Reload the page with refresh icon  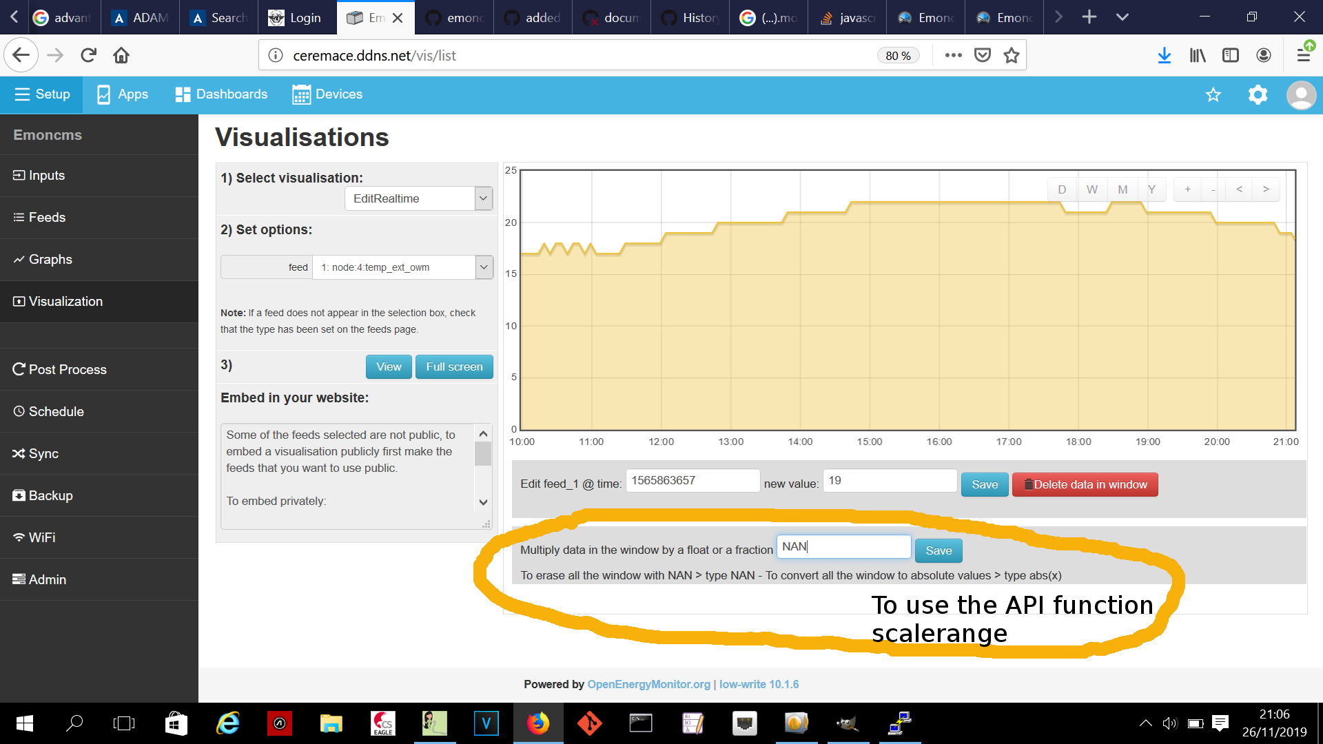pos(88,56)
